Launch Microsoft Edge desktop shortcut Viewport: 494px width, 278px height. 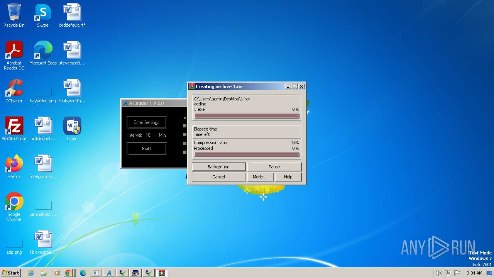[43, 53]
